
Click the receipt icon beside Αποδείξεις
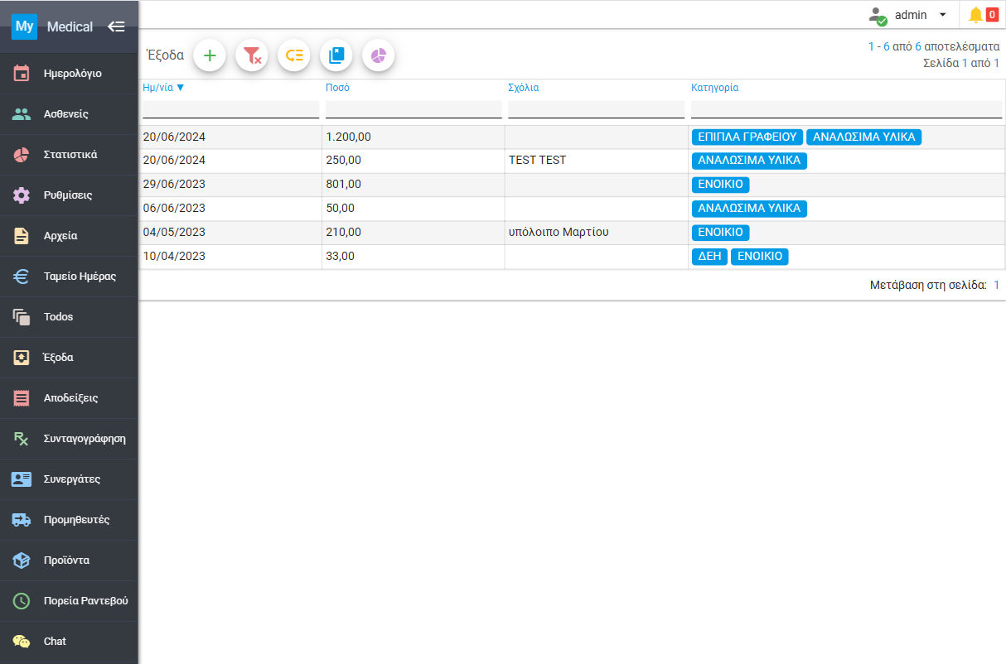[x=22, y=398]
